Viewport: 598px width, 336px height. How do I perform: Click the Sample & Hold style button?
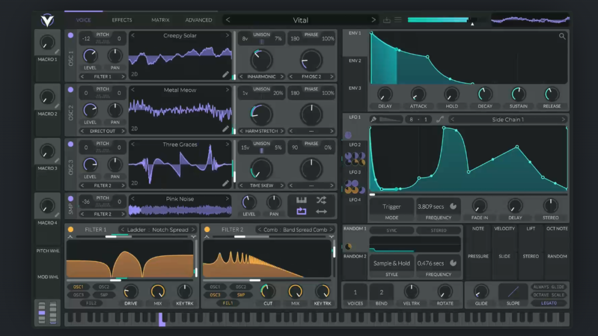(392, 263)
